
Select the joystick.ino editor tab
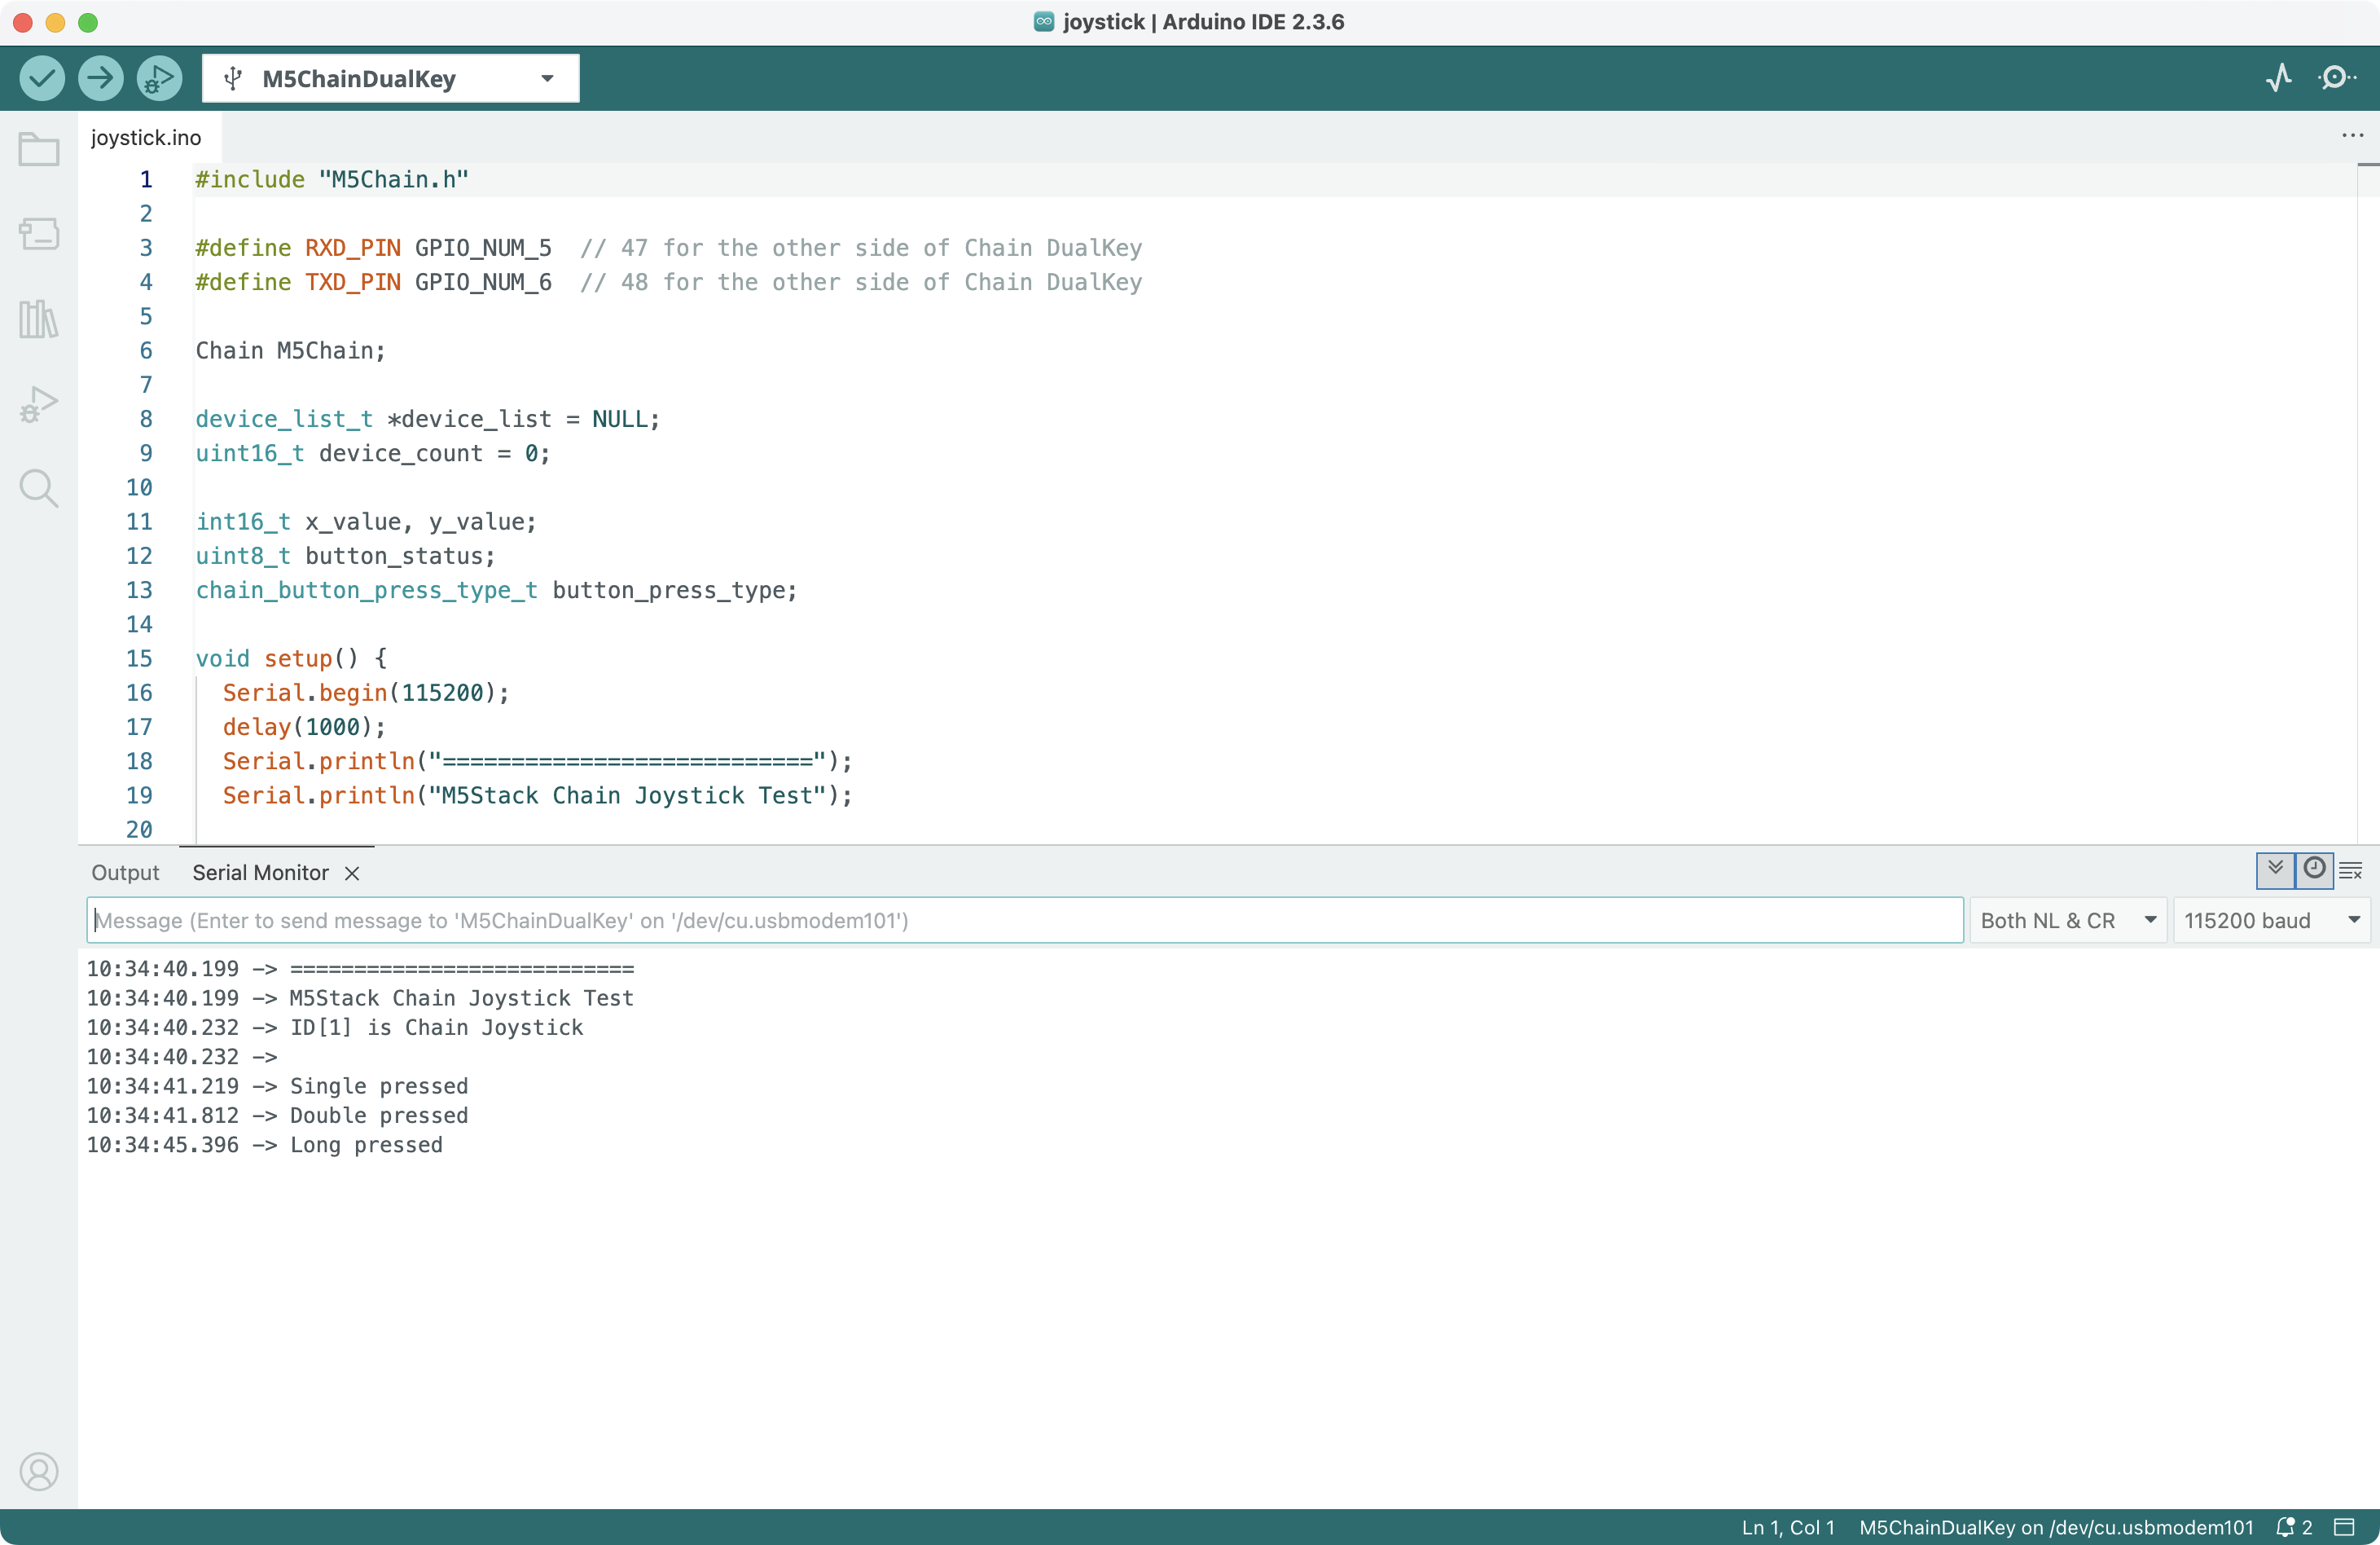point(146,137)
